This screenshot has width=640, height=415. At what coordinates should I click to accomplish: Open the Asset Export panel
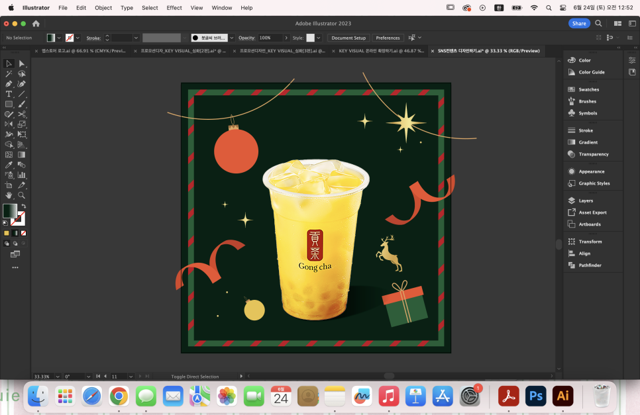(x=593, y=212)
